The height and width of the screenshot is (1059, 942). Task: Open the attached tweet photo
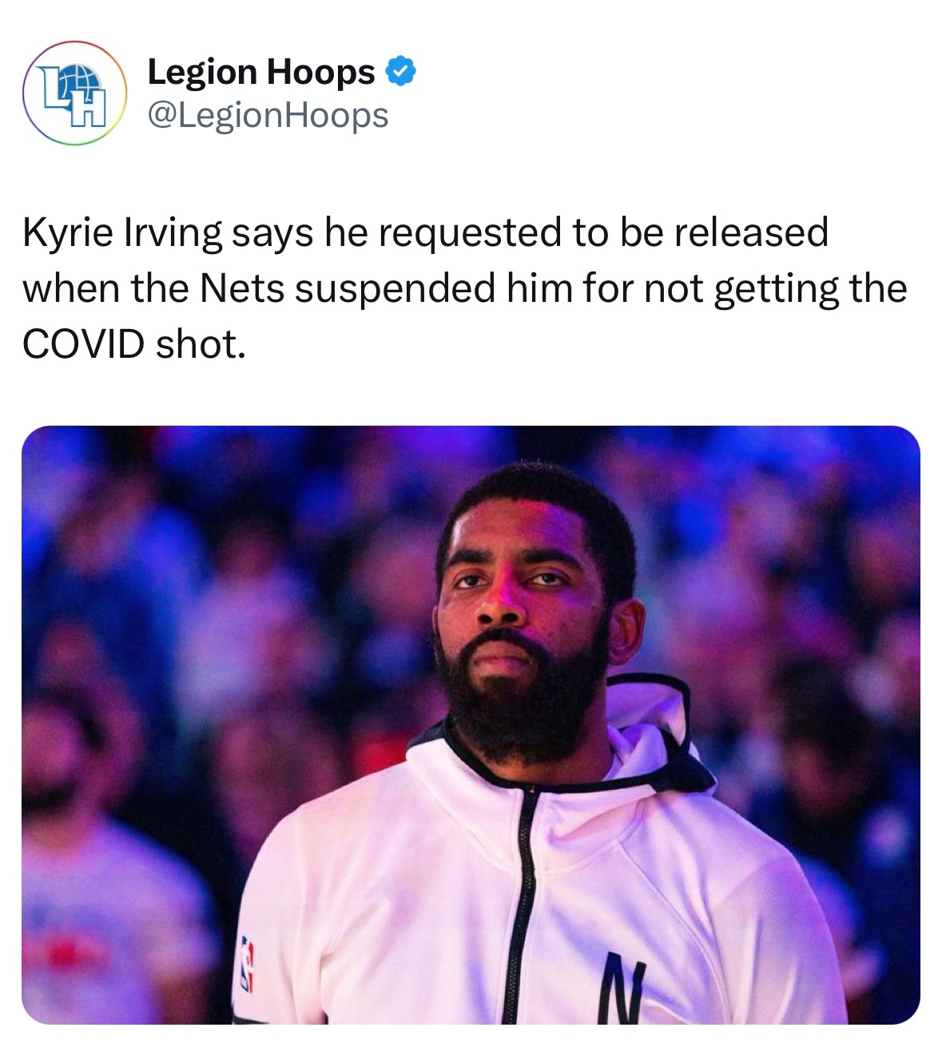[x=471, y=725]
